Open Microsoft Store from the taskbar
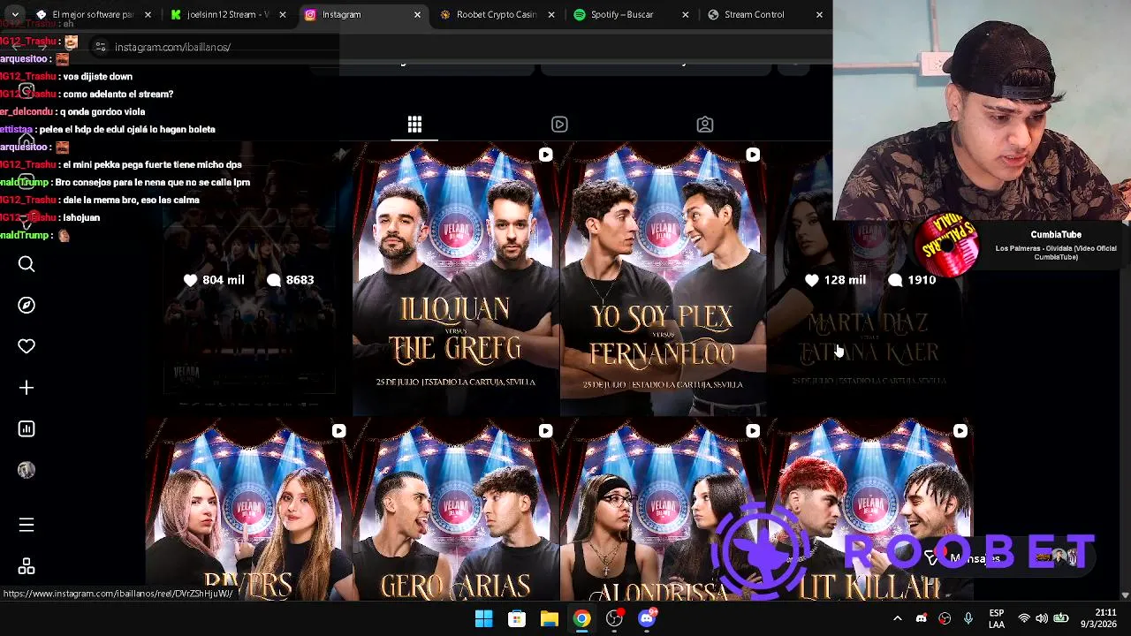Viewport: 1131px width, 636px height. pyautogui.click(x=517, y=618)
